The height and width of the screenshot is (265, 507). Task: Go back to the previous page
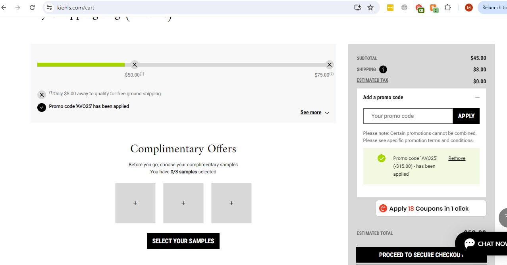(x=4, y=8)
